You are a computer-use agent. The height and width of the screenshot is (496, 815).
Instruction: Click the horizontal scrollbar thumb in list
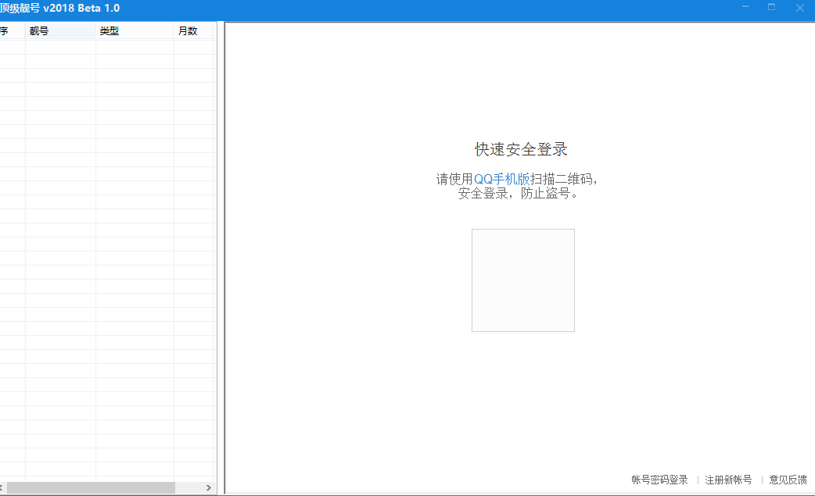pyautogui.click(x=90, y=487)
